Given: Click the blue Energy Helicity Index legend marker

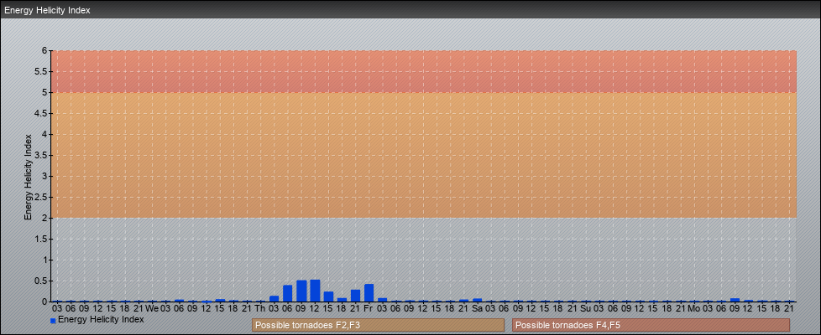Looking at the screenshot, I should (x=53, y=320).
